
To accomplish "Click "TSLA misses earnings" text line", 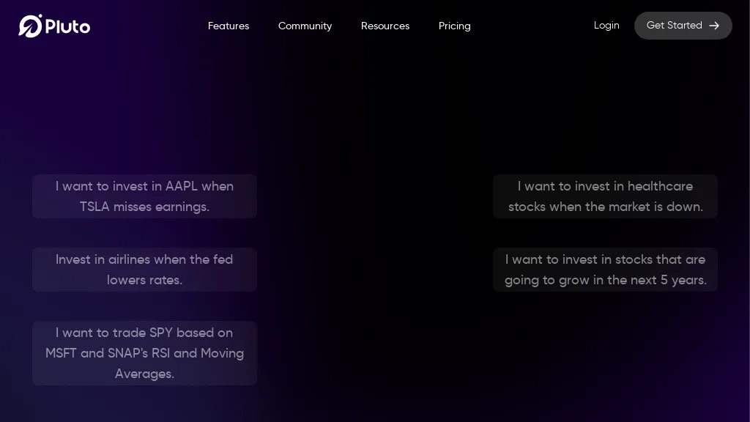I will click(144, 207).
